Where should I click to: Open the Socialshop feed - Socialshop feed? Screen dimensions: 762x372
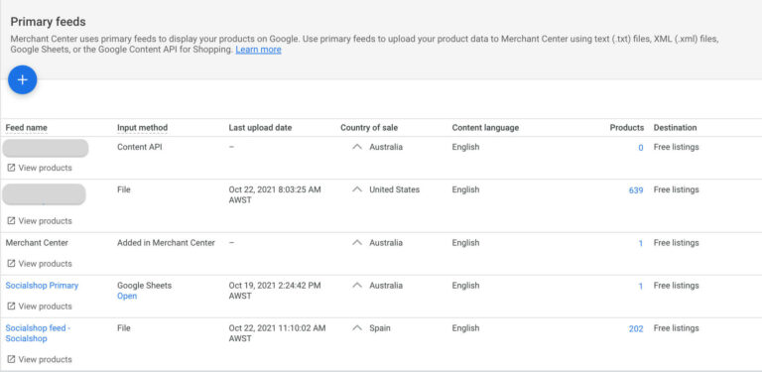point(38,333)
